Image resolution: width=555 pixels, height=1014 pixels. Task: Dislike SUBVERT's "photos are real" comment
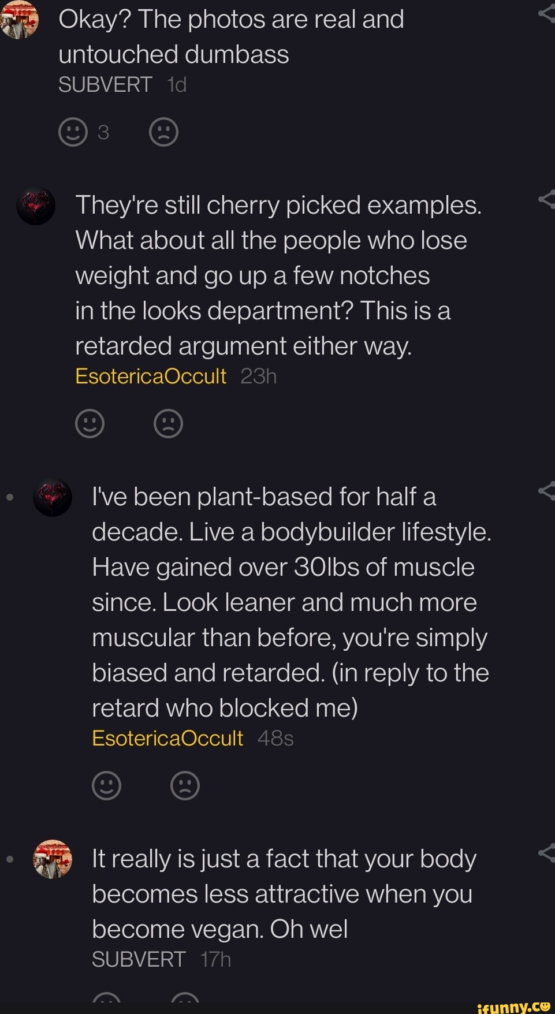tap(163, 132)
